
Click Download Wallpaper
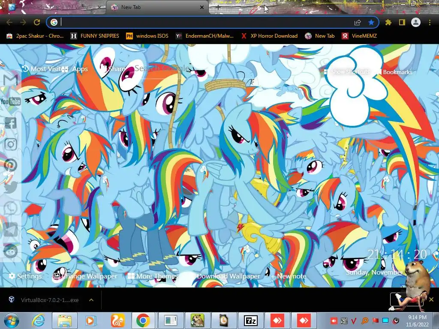click(x=228, y=276)
